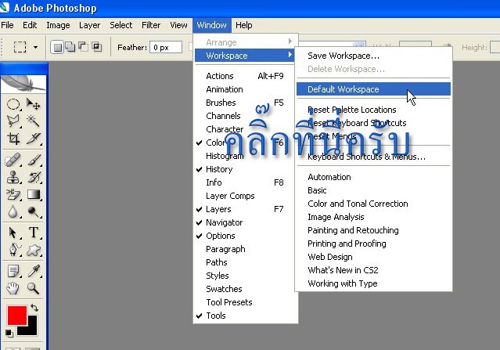Select the Notes tool
The image size is (500, 350).
tap(13, 271)
